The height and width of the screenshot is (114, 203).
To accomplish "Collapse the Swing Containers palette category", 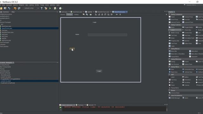I will tap(169, 14).
